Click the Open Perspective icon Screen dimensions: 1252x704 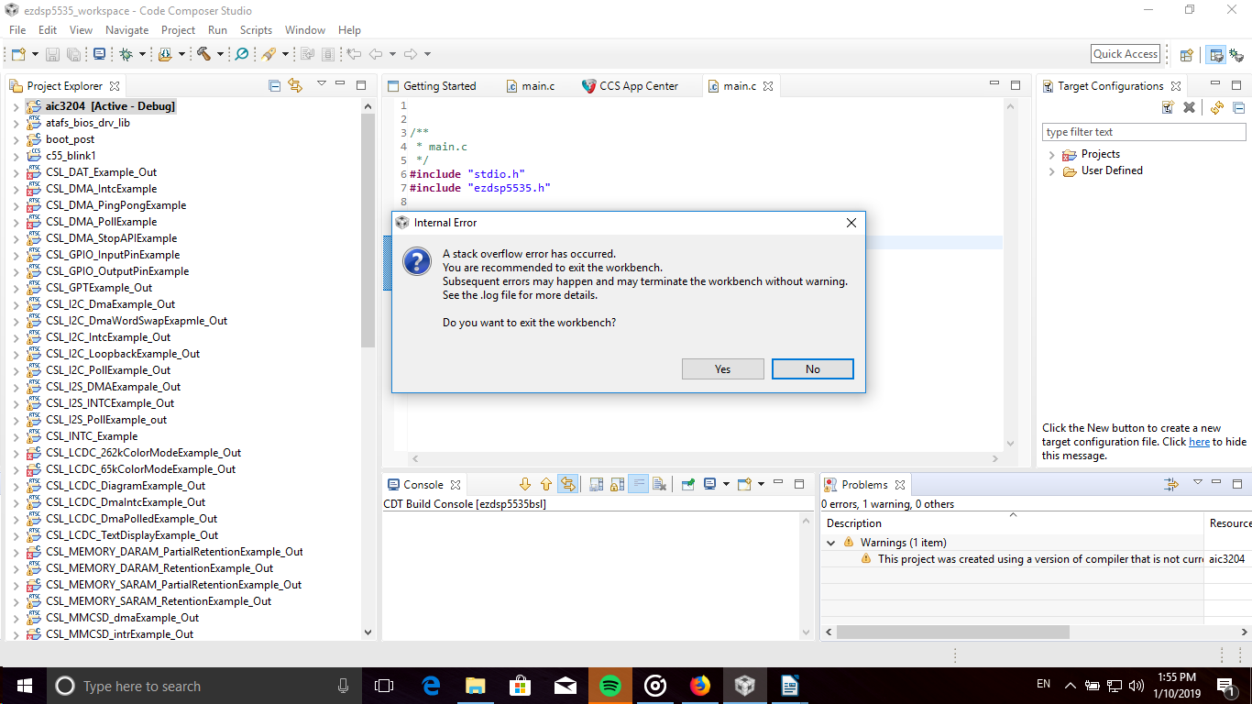pyautogui.click(x=1186, y=54)
